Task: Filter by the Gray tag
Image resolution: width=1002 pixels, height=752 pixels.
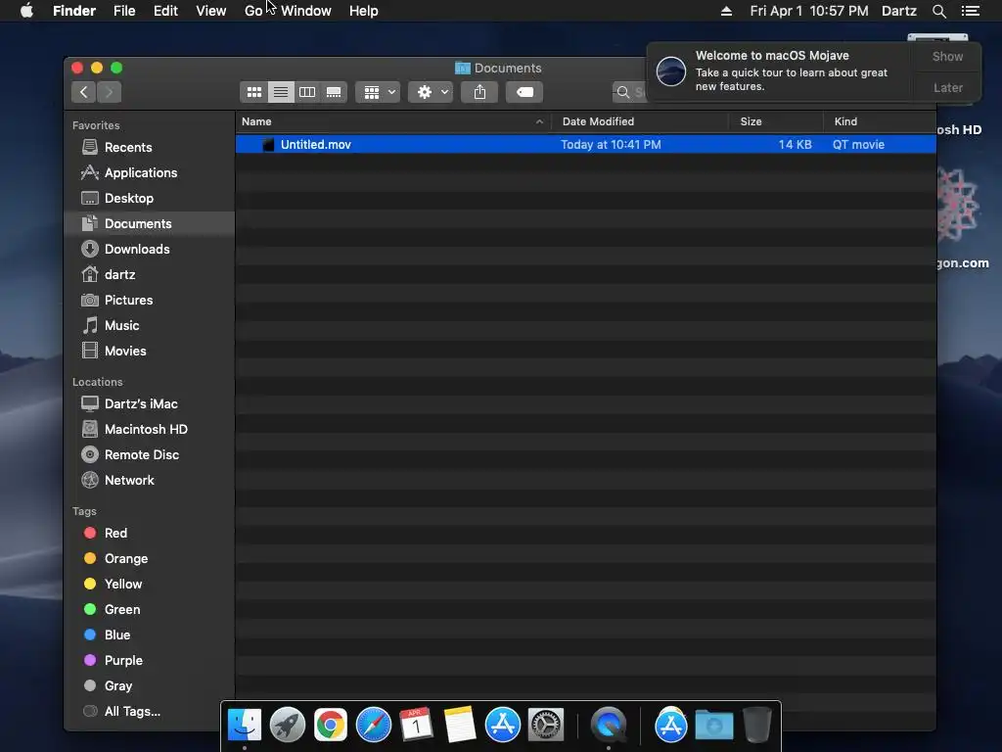Action: 150,686
